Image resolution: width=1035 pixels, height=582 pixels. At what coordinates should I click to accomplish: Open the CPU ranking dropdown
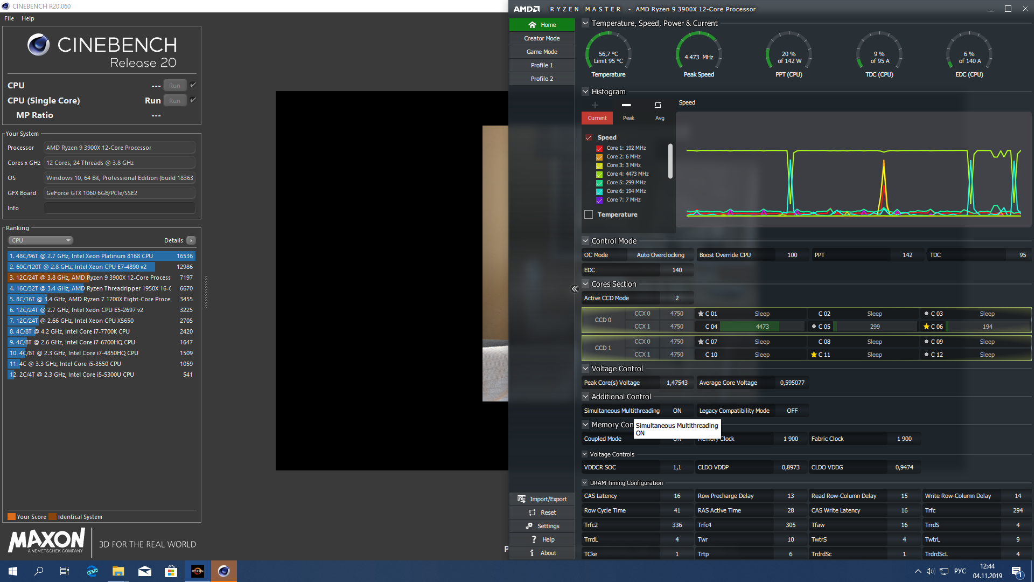coord(40,240)
